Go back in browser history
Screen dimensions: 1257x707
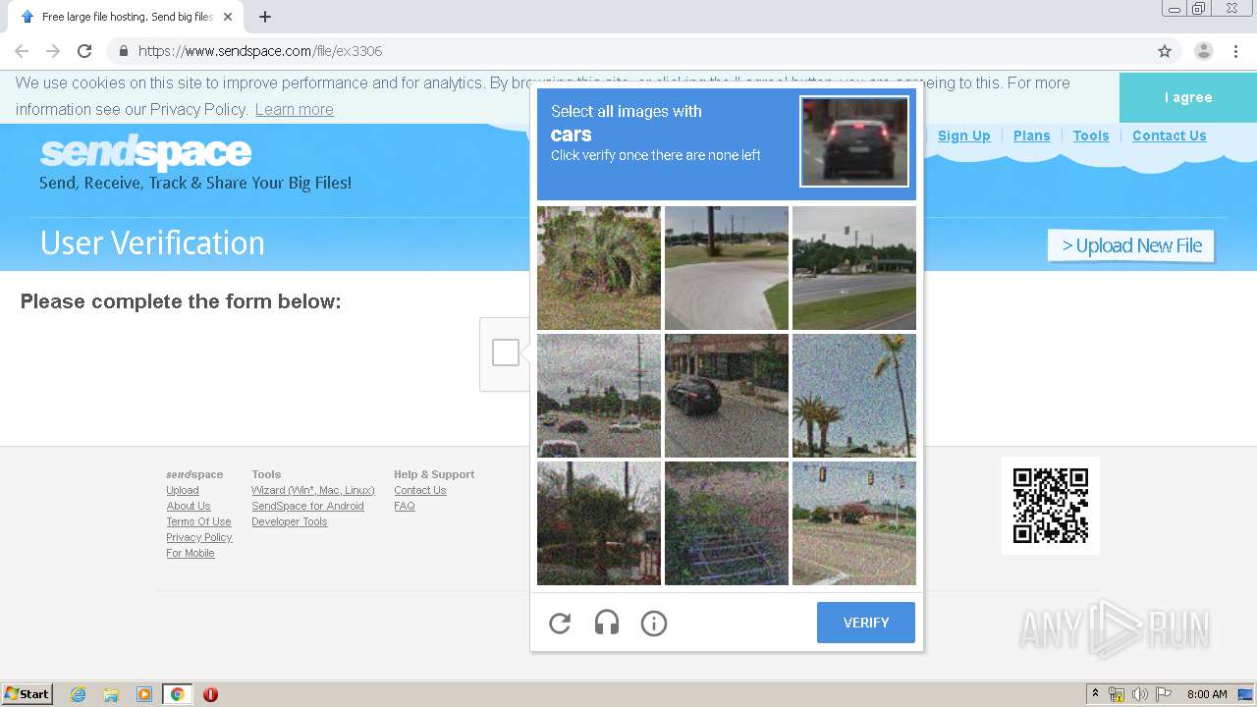[x=22, y=51]
